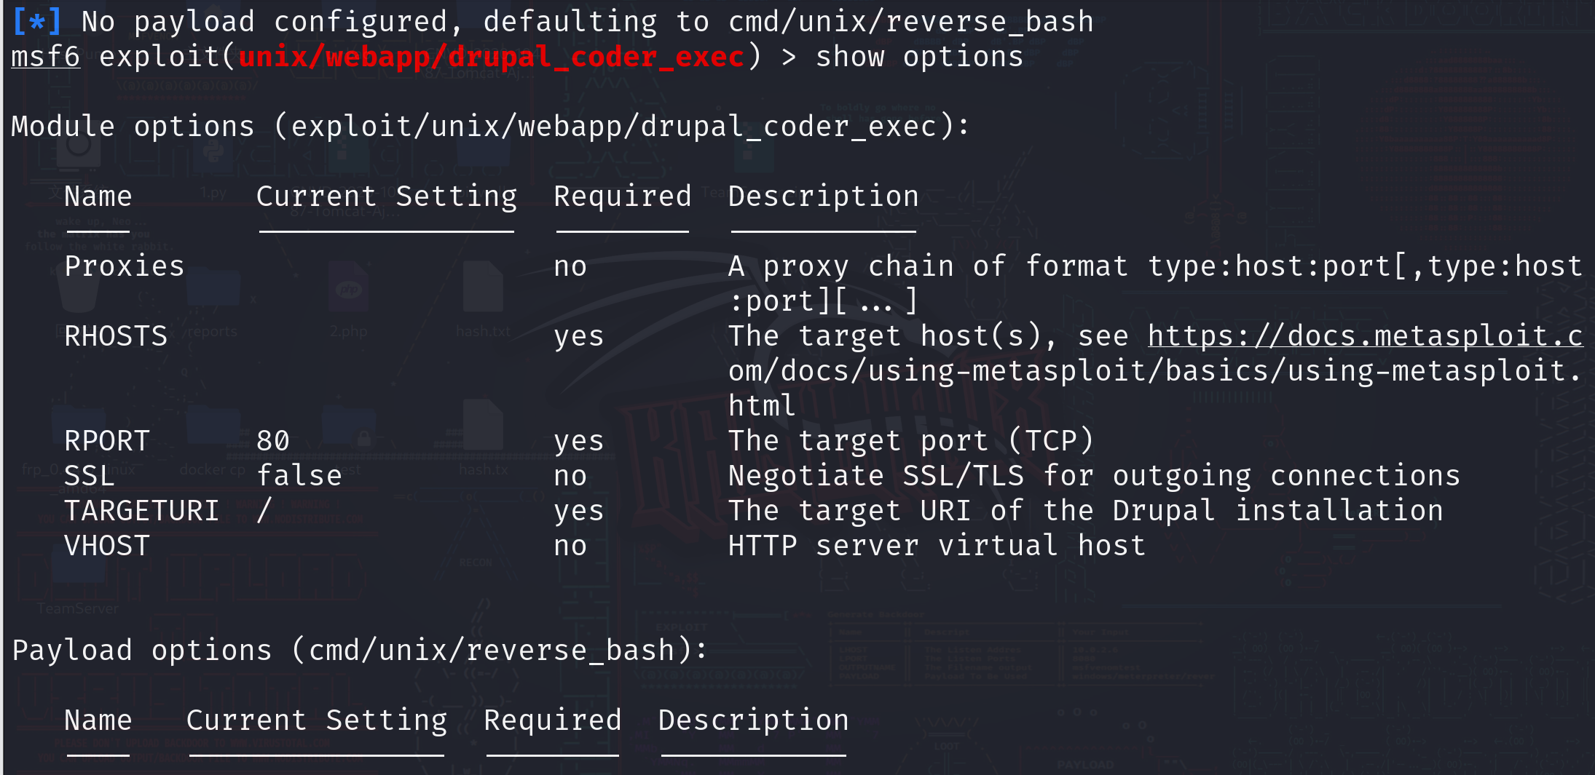Screen dimensions: 1595x775
Task: Open the docs.metasploit.com documentation link
Action: 1364,336
